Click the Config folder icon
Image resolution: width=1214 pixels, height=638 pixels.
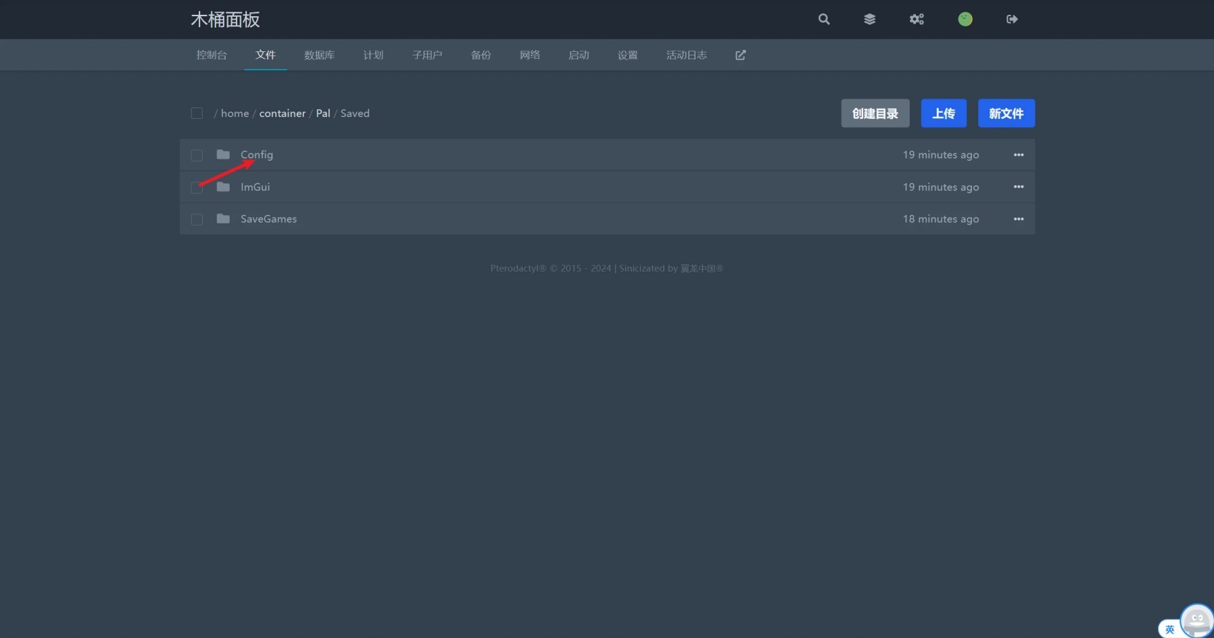click(x=223, y=155)
